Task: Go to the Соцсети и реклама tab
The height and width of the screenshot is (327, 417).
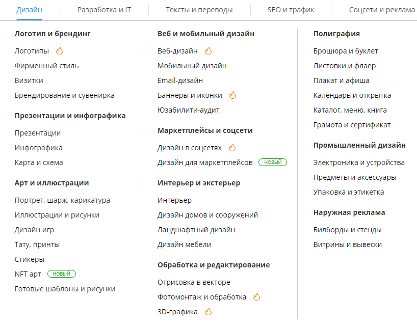Action: (x=382, y=10)
